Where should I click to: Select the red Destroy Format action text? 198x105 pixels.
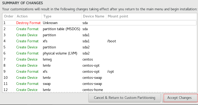(28, 23)
